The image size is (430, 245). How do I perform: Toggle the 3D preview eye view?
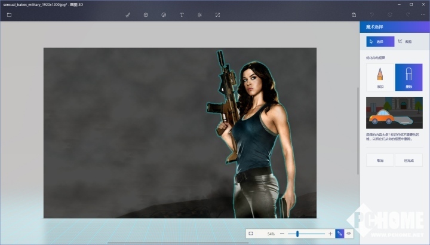[349, 234]
